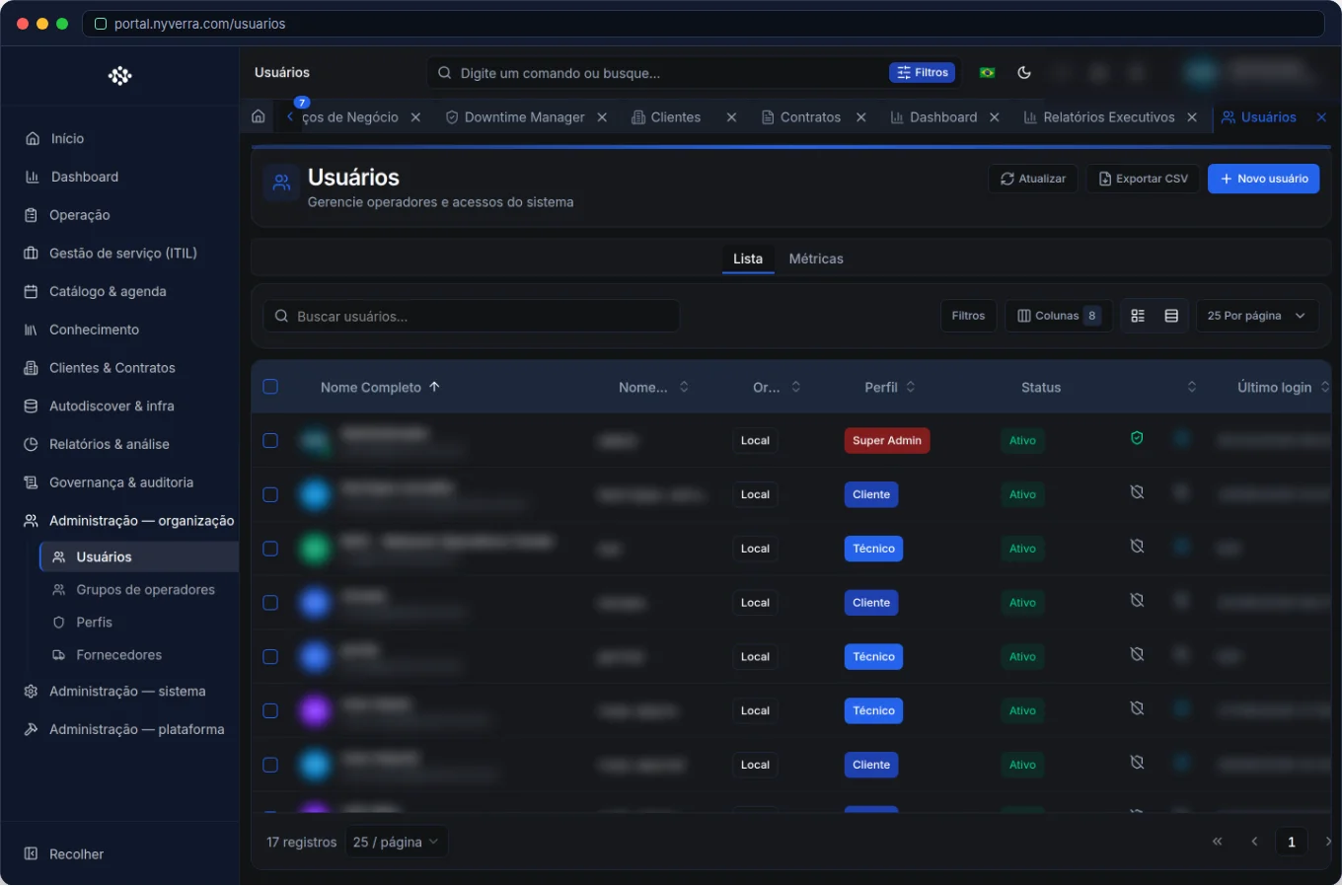Switch to card grid view icon
1342x886 pixels.
(1138, 316)
